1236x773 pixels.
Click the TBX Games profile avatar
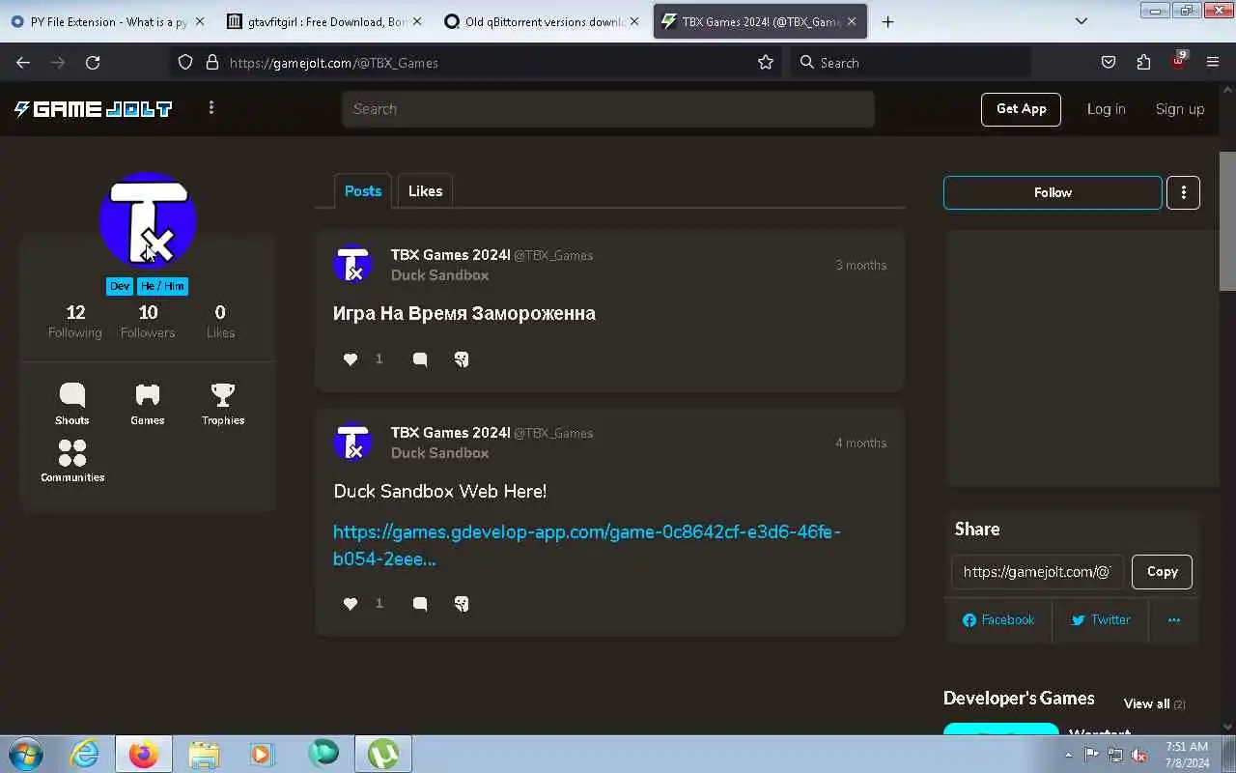tap(148, 220)
